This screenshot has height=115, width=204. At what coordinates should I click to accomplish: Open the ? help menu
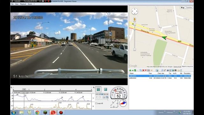[34, 4]
